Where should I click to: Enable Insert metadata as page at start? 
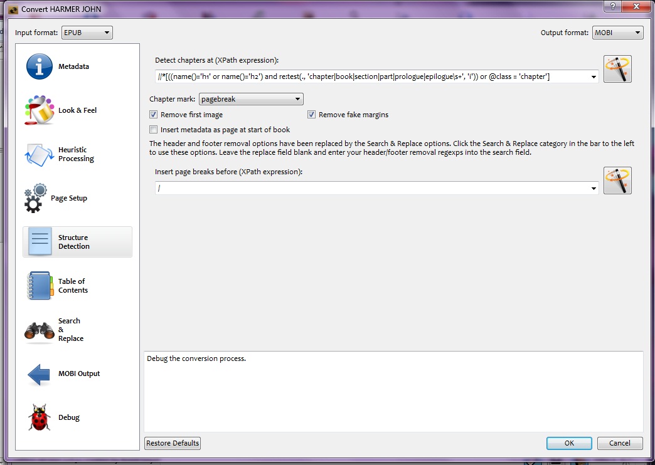pyautogui.click(x=153, y=129)
